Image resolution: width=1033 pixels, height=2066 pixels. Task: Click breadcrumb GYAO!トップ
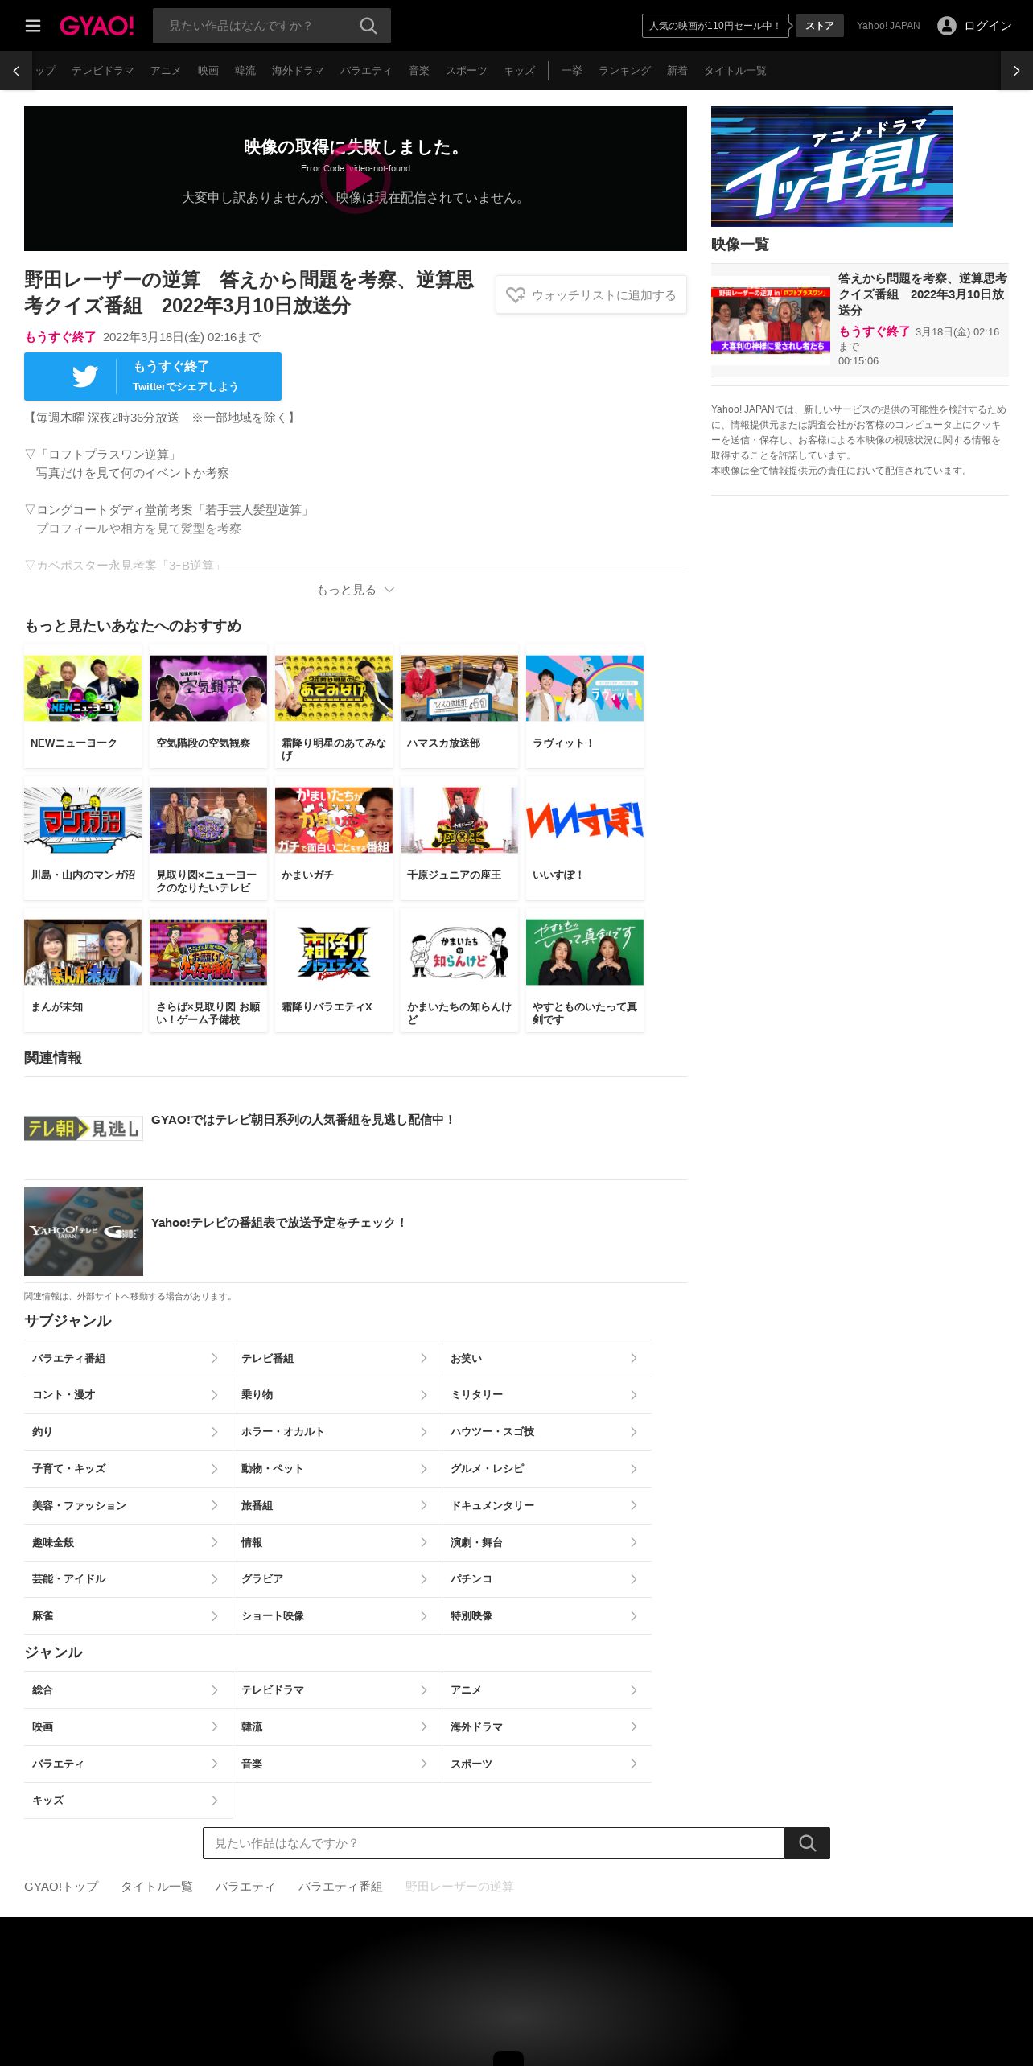point(61,1886)
